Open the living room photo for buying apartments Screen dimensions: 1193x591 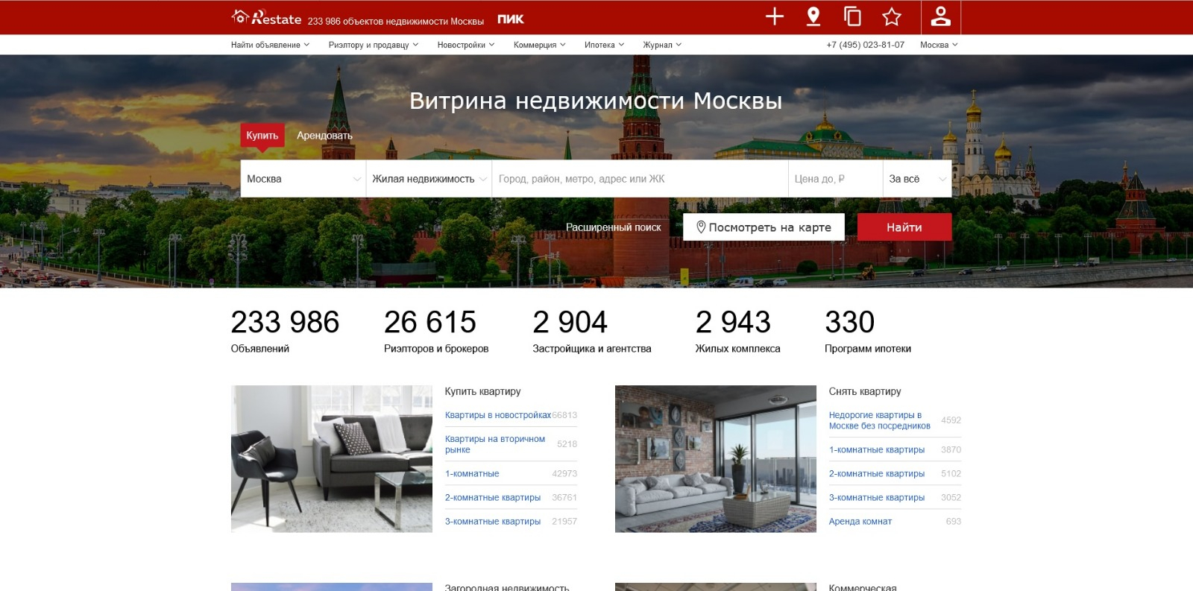(x=332, y=459)
